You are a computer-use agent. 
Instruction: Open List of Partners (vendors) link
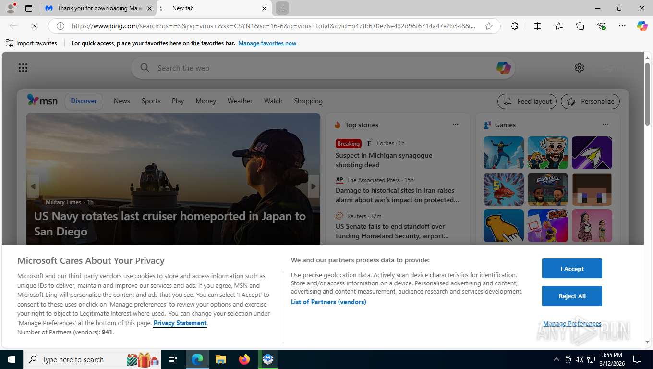point(328,302)
